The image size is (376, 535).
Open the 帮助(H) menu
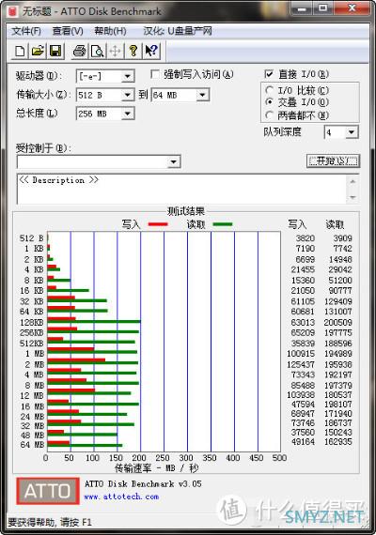pyautogui.click(x=110, y=31)
